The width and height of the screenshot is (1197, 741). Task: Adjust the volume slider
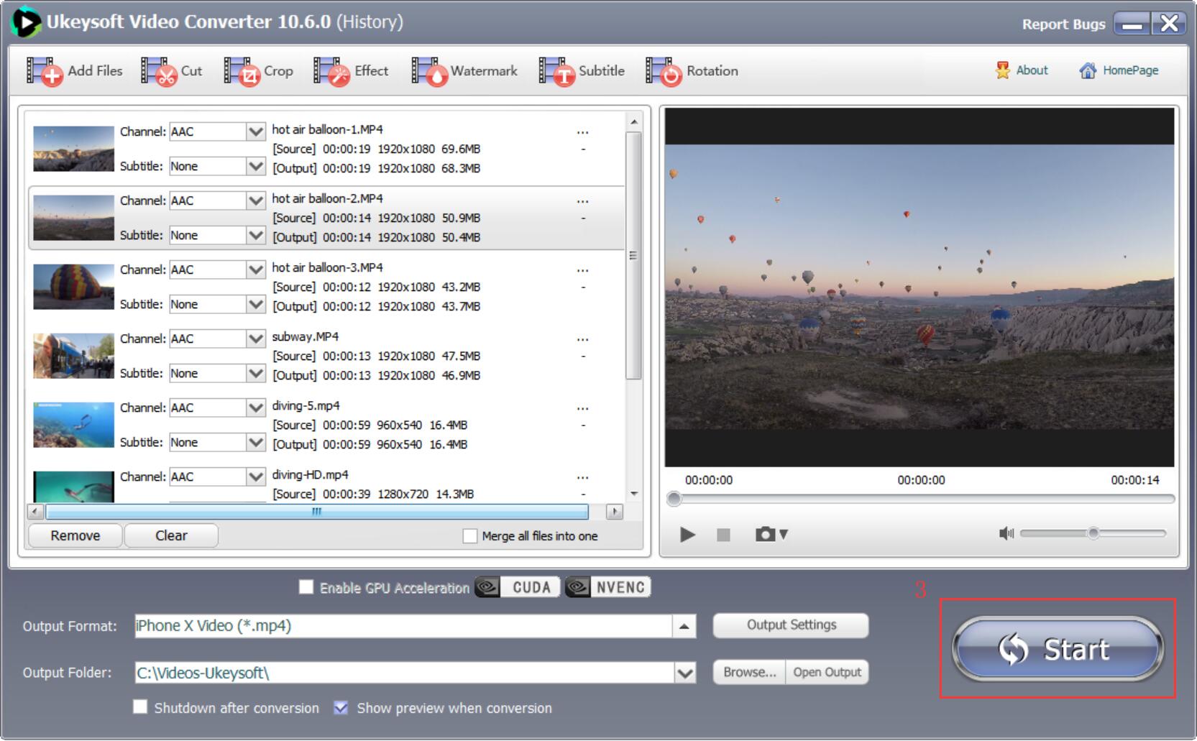point(1093,533)
